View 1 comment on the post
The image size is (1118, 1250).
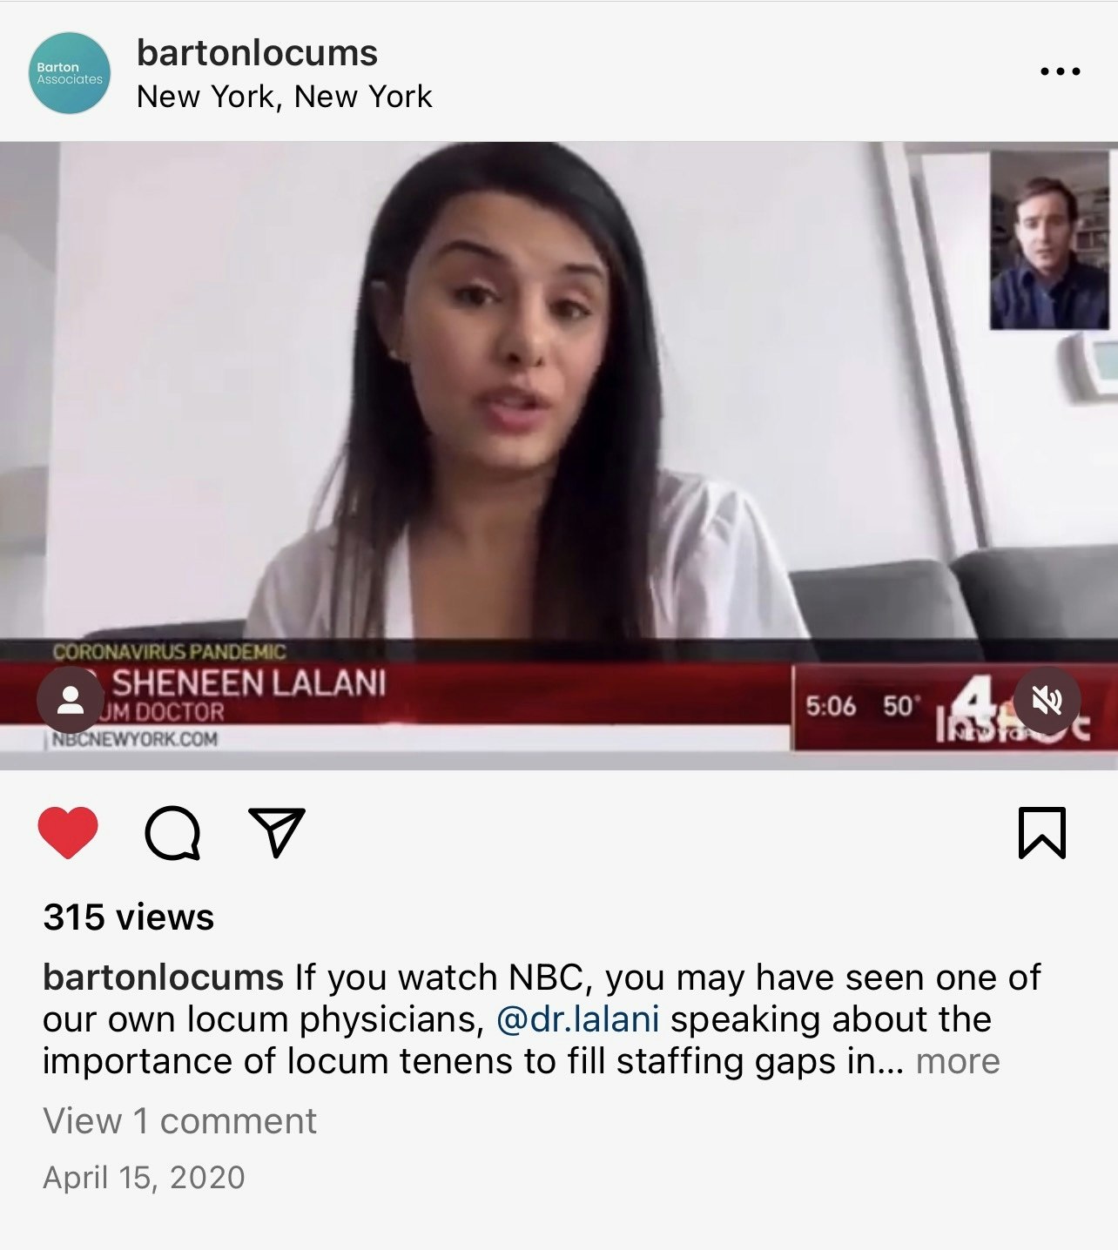179,1121
